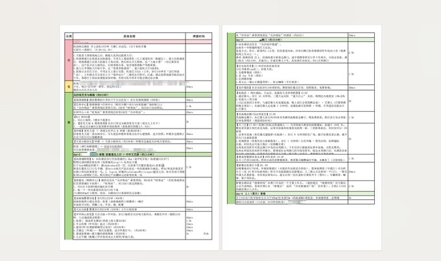441x261 pixels.
Task: Click the 停留时间 column header cell
Action: click(x=198, y=36)
